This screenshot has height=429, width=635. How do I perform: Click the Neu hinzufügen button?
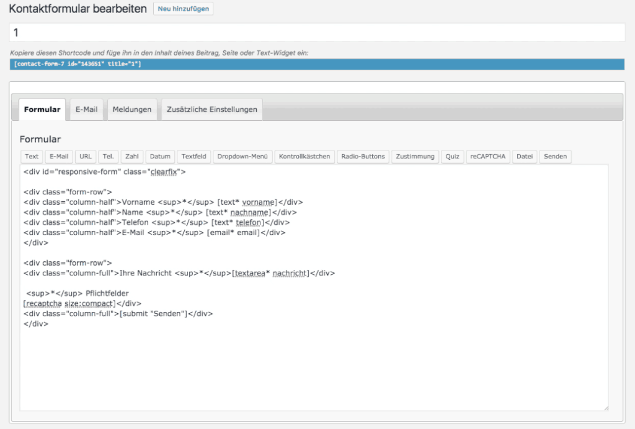(183, 9)
